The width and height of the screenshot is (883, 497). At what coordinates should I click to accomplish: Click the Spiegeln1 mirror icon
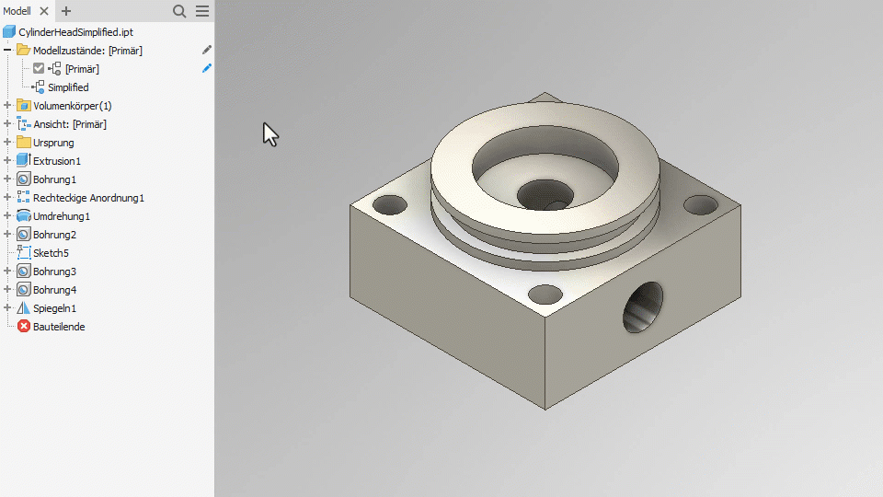(23, 308)
